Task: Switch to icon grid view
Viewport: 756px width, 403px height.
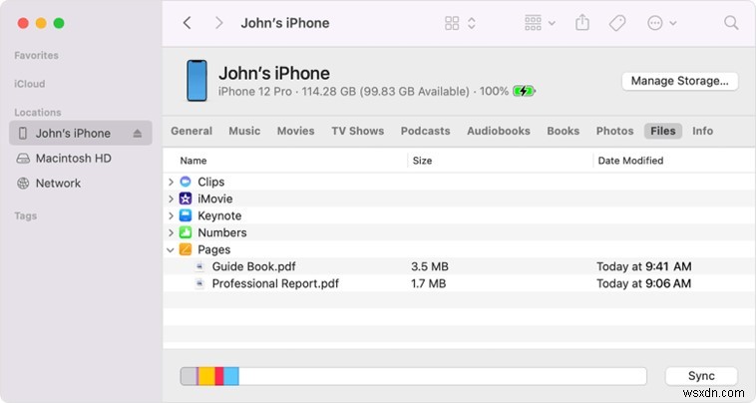Action: [452, 23]
